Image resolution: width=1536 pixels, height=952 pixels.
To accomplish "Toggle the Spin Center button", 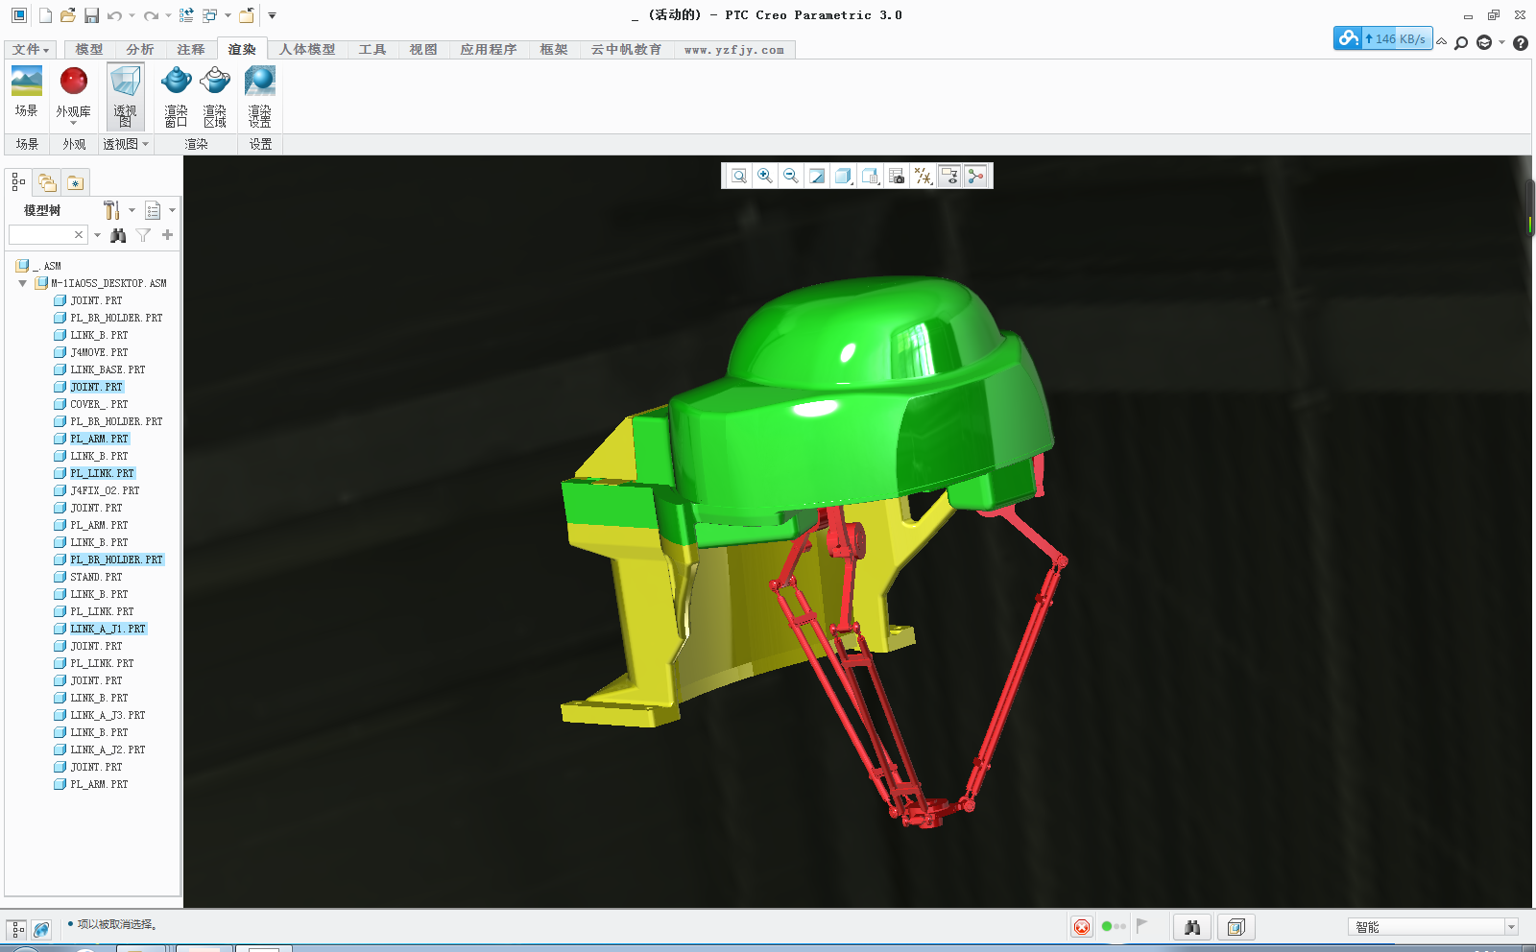I will (x=976, y=176).
